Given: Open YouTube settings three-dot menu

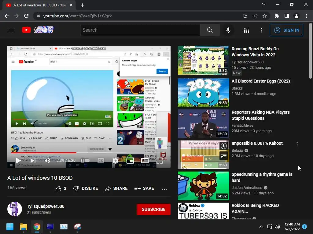Looking at the screenshot, I should [x=261, y=30].
